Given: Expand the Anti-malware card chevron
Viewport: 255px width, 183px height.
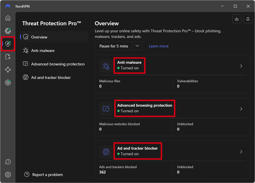Looking at the screenshot, I should 241,66.
